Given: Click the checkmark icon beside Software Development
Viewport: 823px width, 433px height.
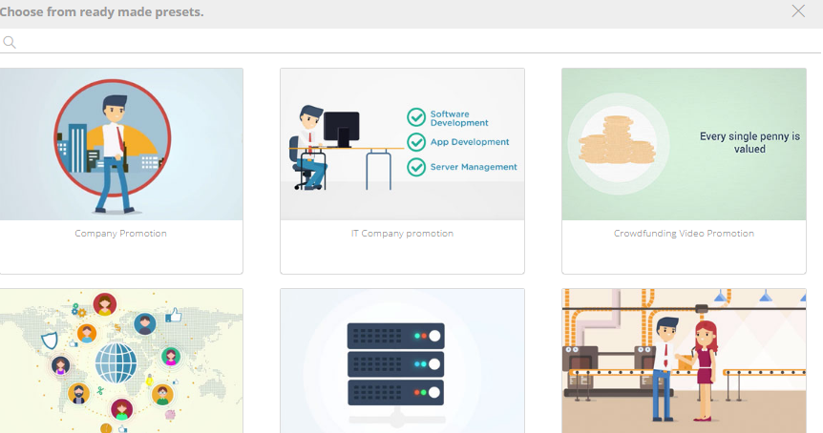Looking at the screenshot, I should (416, 117).
